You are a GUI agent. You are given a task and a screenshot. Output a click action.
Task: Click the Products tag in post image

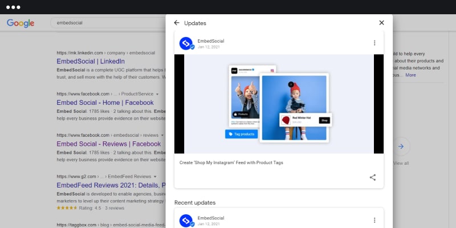tap(241, 115)
